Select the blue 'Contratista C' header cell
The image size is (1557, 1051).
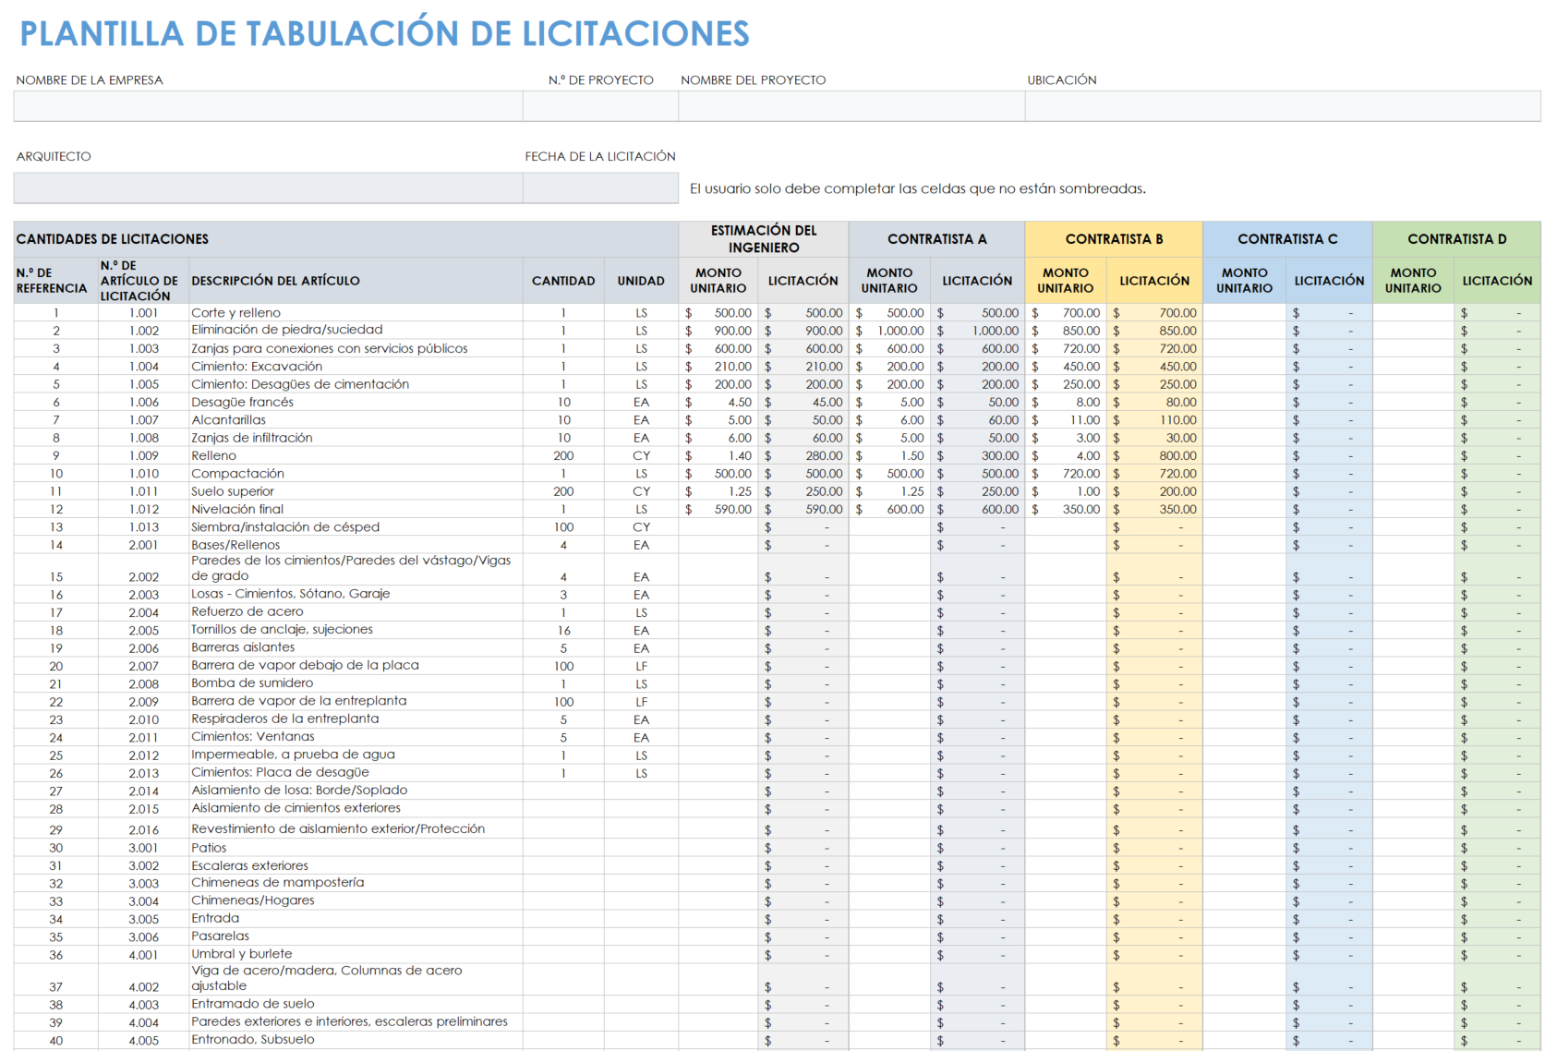(x=1287, y=239)
